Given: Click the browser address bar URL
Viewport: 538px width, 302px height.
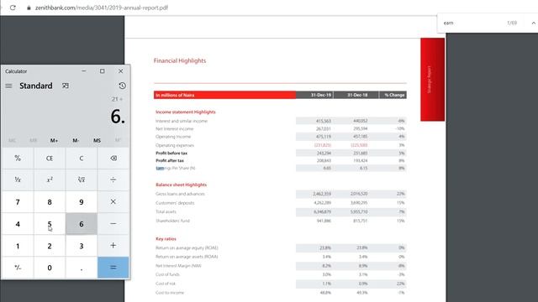Looking at the screenshot, I should point(102,8).
